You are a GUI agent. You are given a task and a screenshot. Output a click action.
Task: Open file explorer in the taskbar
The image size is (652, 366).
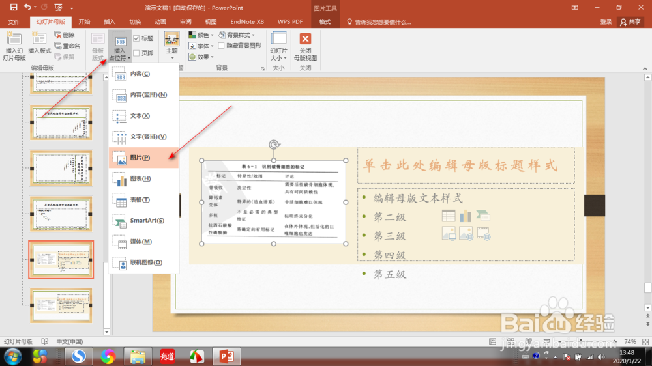pyautogui.click(x=138, y=356)
